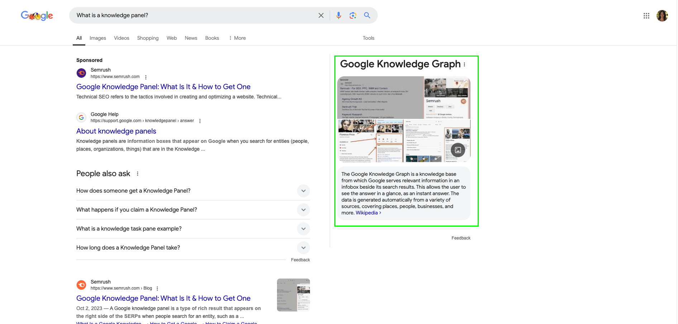Click the sponsored Semrush favicon
This screenshot has width=678, height=324.
81,73
